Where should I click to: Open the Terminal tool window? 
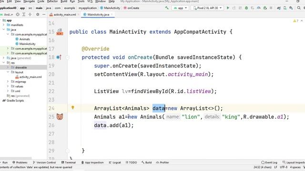click(69, 162)
